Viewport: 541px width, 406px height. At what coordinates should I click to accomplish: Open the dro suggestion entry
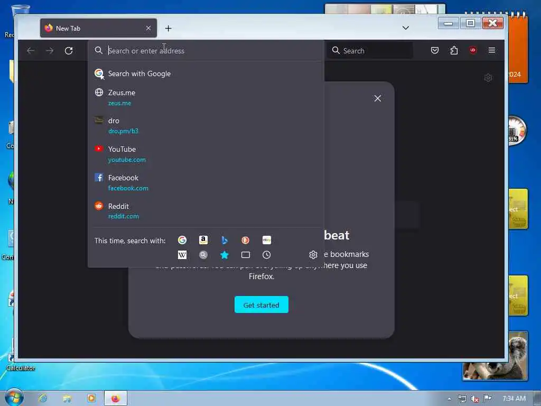pos(206,126)
